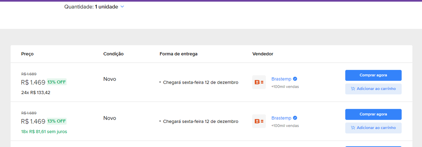Click the 13% OFF badge in the first offer
Image resolution: width=422 pixels, height=147 pixels.
(57, 82)
